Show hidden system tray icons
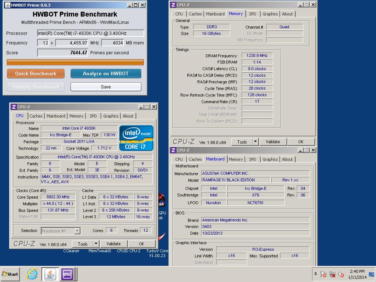Image resolution: width=376 pixels, height=282 pixels. pos(315,274)
